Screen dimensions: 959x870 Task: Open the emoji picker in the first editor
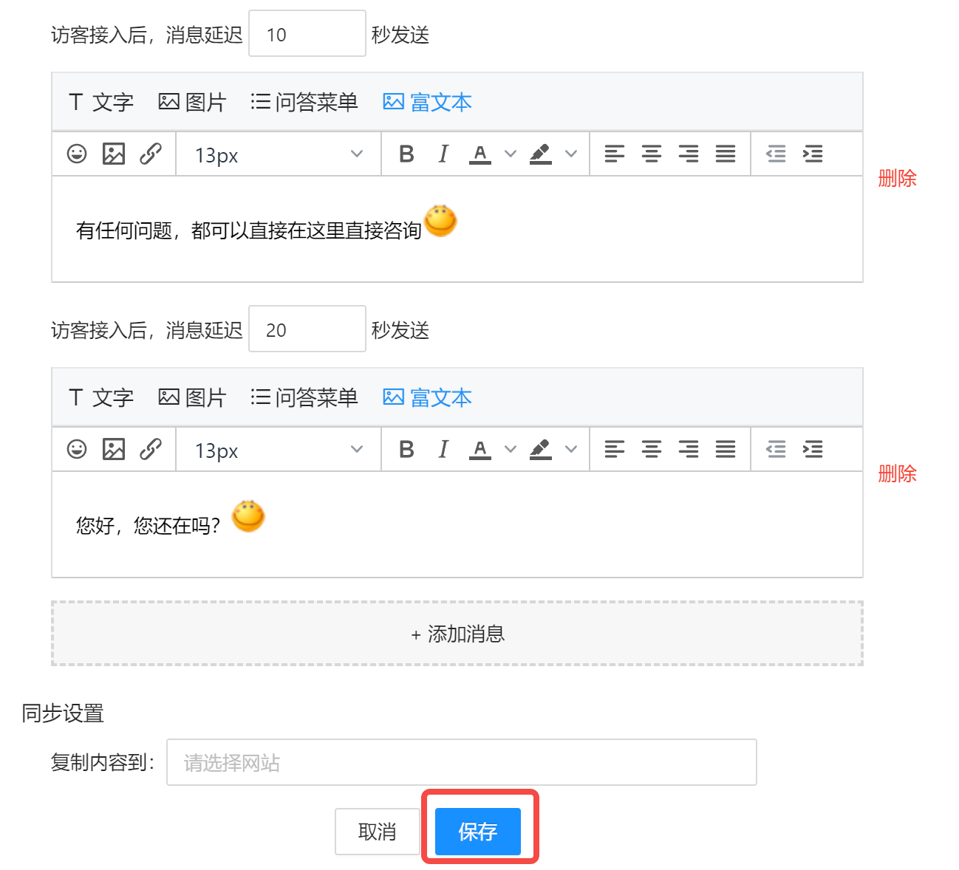click(x=76, y=154)
